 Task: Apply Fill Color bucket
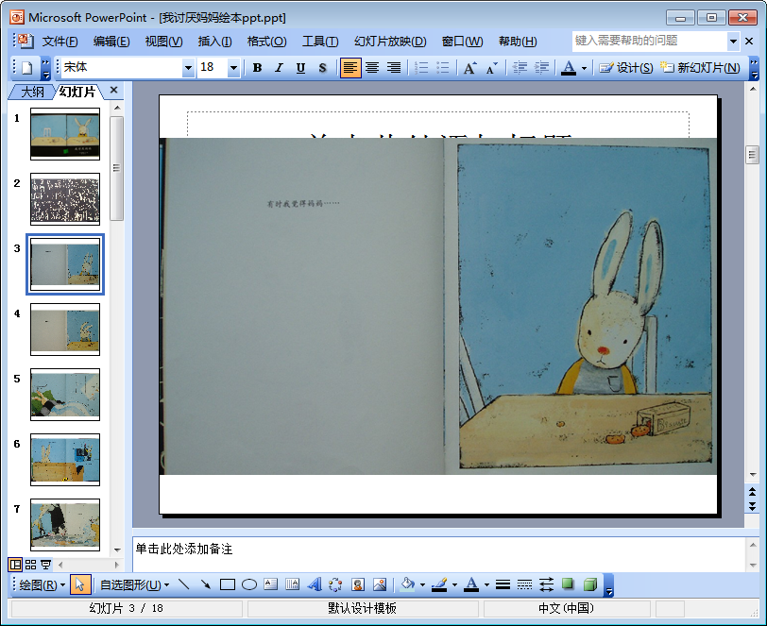point(407,584)
